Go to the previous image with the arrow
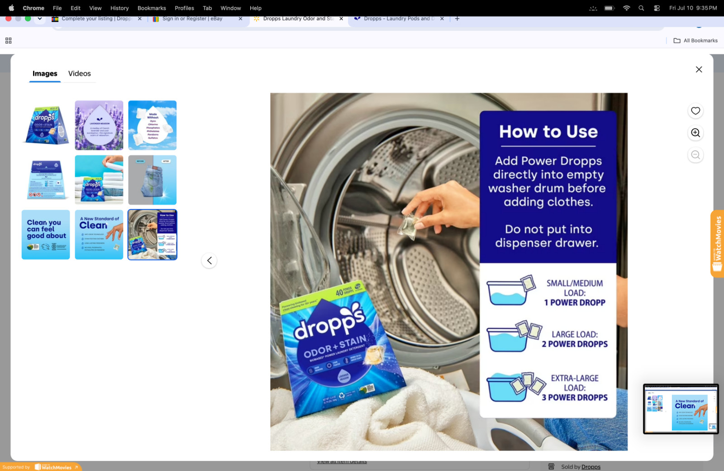The image size is (724, 471). tap(209, 260)
